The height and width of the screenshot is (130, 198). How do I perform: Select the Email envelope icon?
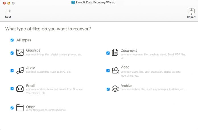tap(20, 88)
